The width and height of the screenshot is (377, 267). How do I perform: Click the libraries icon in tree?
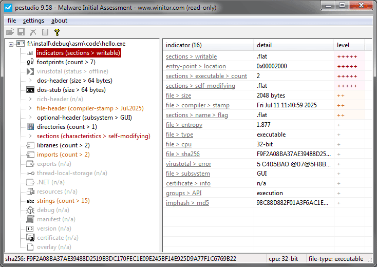tap(30, 145)
